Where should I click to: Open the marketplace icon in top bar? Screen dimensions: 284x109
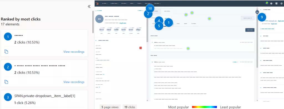(x=277, y=3)
